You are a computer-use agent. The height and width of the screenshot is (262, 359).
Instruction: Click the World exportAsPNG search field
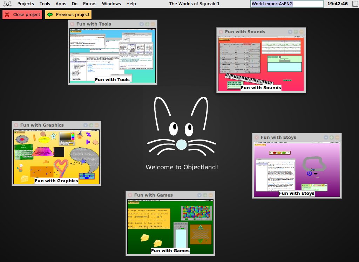287,3
